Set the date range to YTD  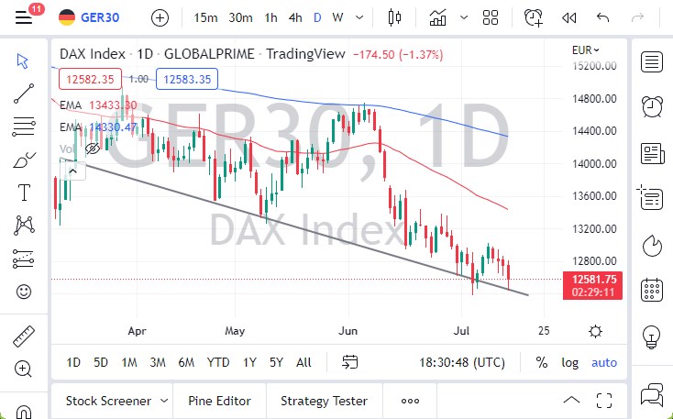[x=218, y=362]
